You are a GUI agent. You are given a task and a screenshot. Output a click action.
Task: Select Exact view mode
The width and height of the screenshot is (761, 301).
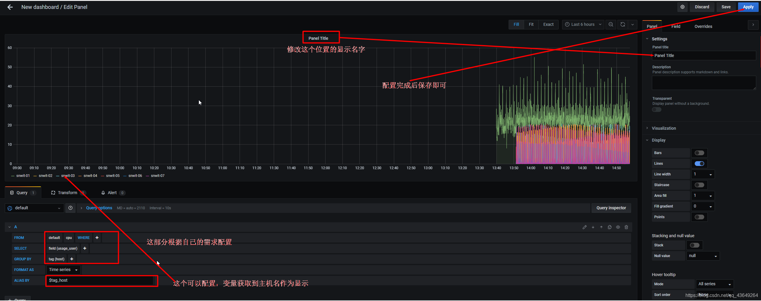[x=548, y=24]
